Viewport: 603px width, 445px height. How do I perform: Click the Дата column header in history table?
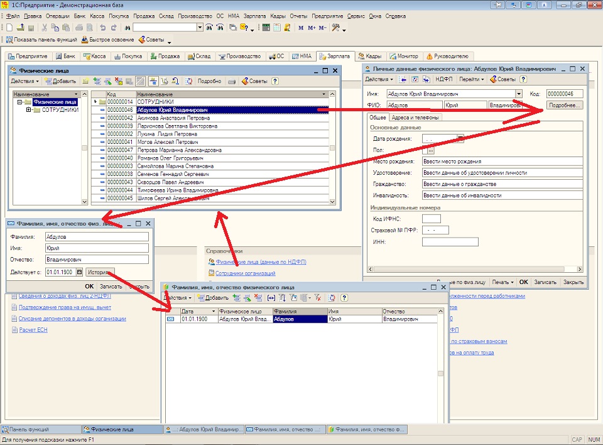(x=198, y=311)
